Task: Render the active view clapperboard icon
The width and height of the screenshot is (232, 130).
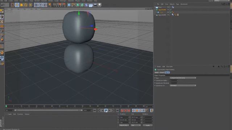Action: click(x=54, y=5)
